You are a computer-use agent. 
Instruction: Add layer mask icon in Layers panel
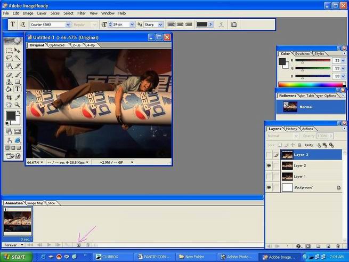point(308,246)
